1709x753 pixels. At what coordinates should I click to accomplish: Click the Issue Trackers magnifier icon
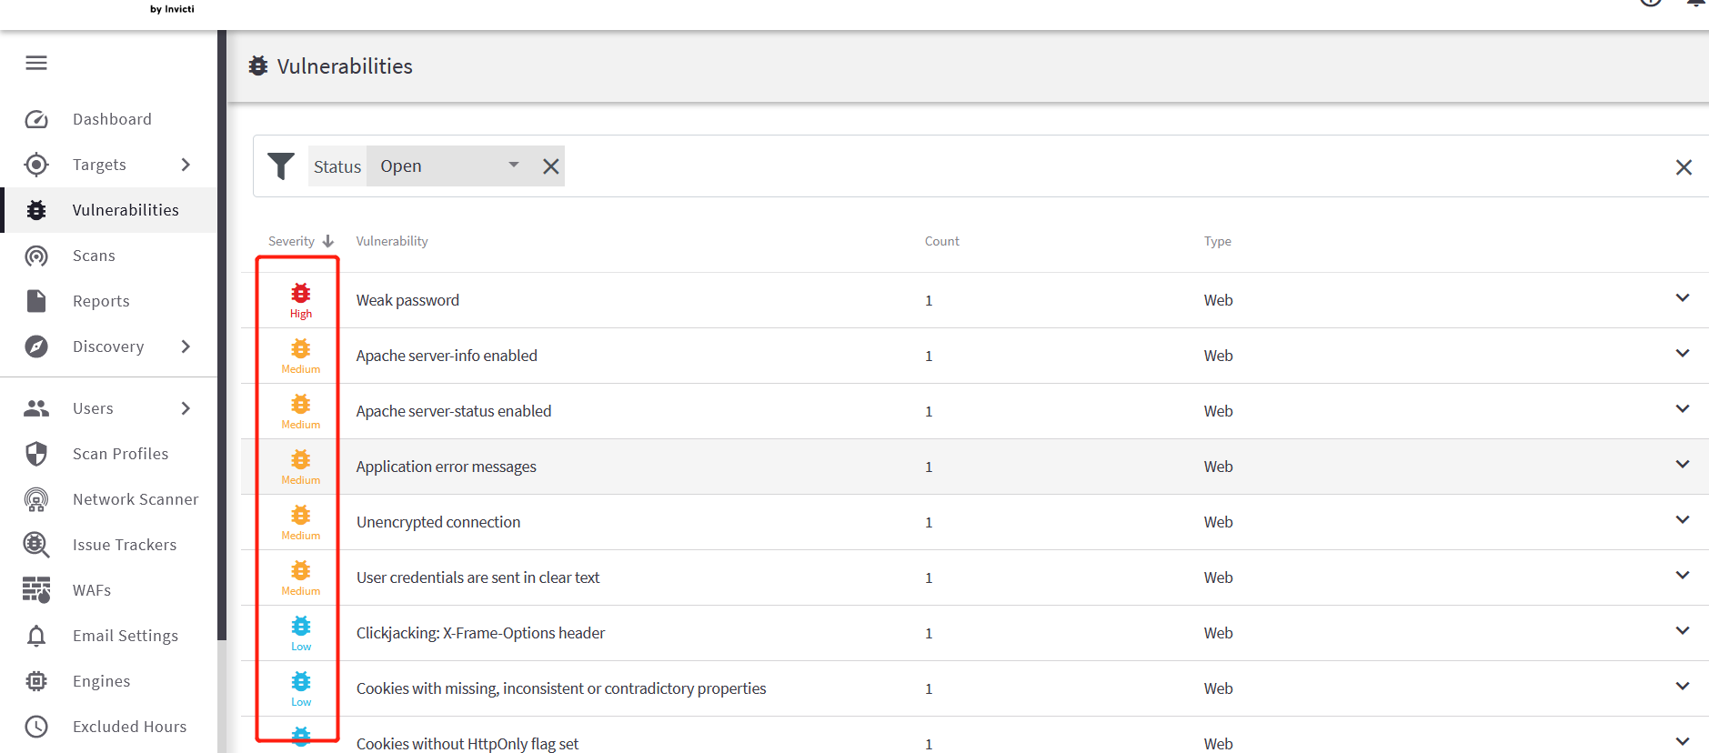click(36, 545)
